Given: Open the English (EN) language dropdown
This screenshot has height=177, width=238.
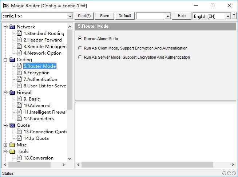Looking at the screenshot, I should 228,16.
